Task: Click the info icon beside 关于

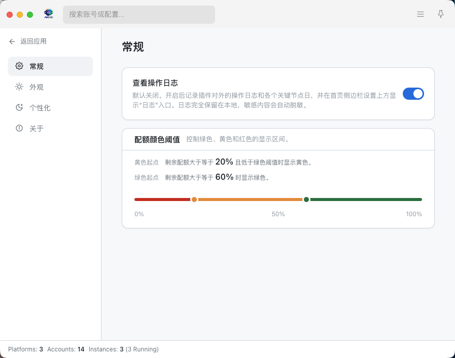Action: point(19,129)
